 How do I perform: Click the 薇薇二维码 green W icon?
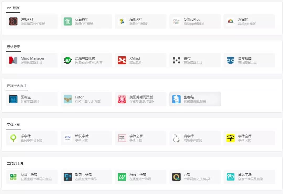click(122, 177)
